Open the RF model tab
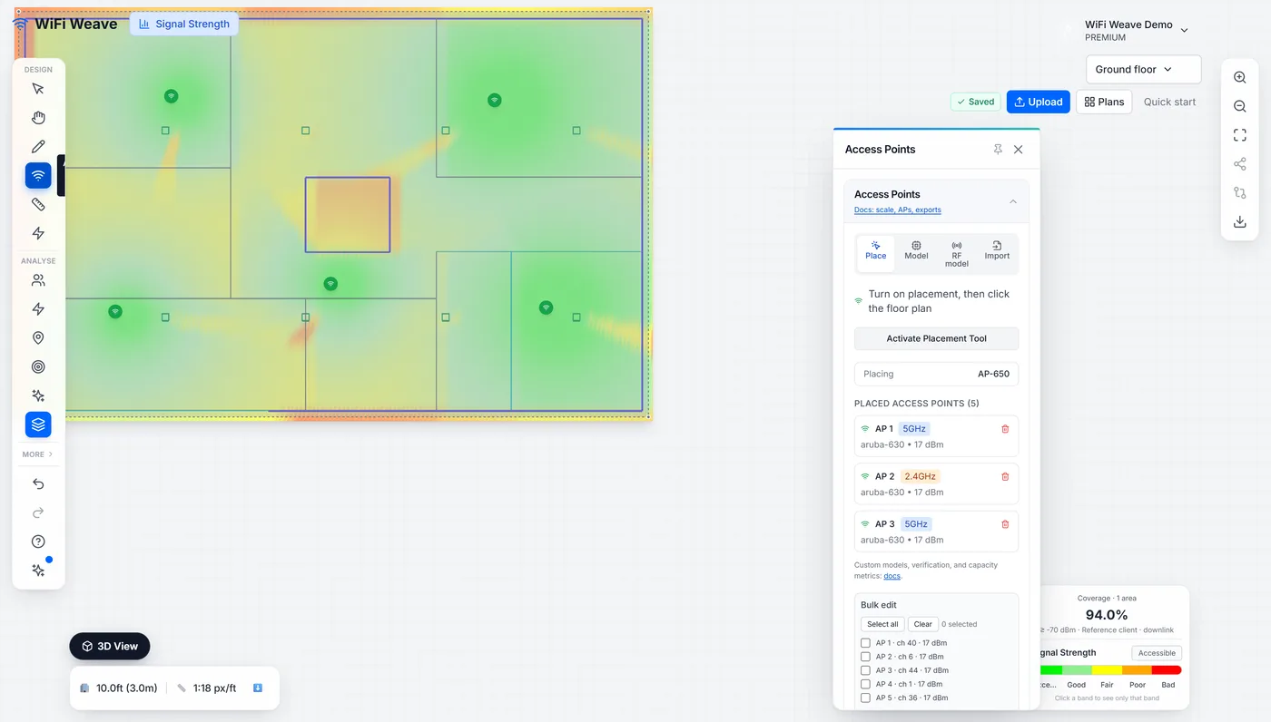 pos(957,254)
